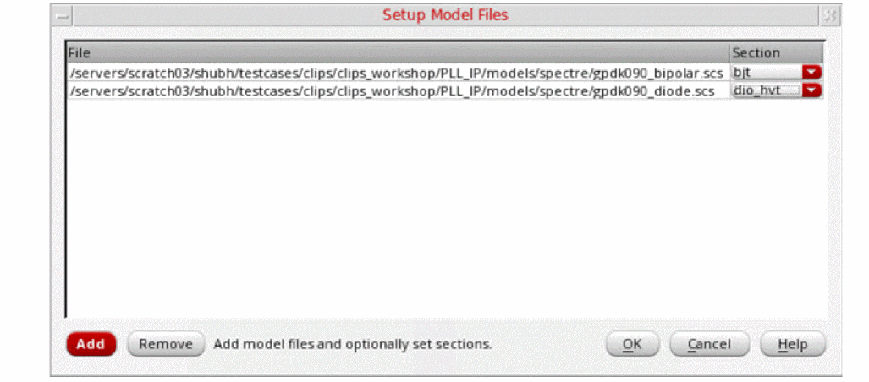
Task: Click the hint text about adding model files
Action: point(352,344)
